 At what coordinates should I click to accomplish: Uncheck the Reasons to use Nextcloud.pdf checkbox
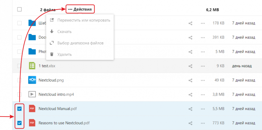tap(20, 123)
